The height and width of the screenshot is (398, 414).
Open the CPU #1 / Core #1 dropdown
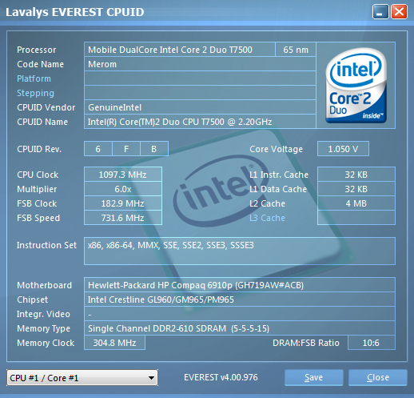tap(82, 378)
